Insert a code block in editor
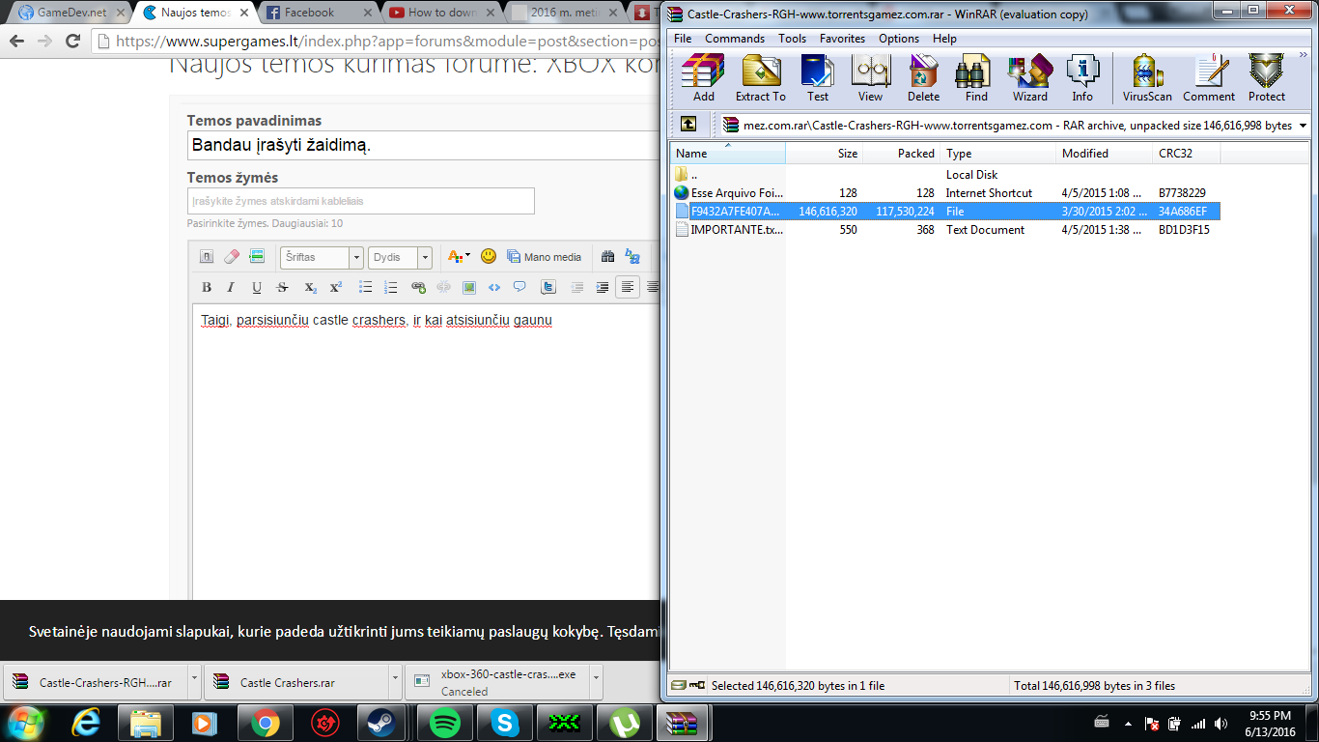The width and height of the screenshot is (1319, 742). point(494,287)
